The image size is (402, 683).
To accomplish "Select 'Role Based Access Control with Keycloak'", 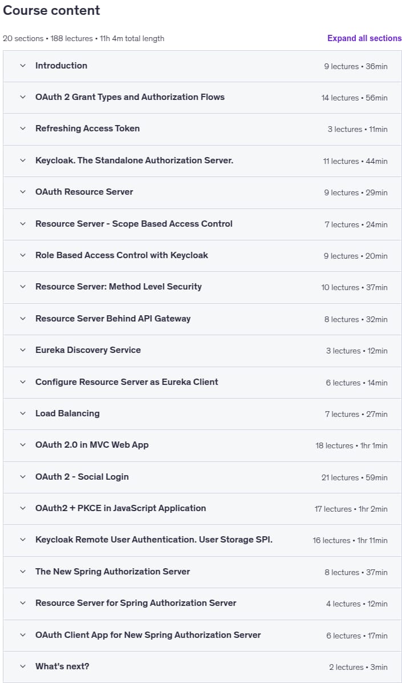I will [122, 255].
